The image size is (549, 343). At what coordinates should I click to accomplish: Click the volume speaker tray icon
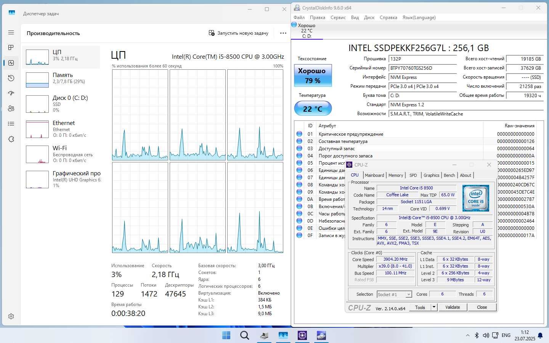[x=486, y=335]
